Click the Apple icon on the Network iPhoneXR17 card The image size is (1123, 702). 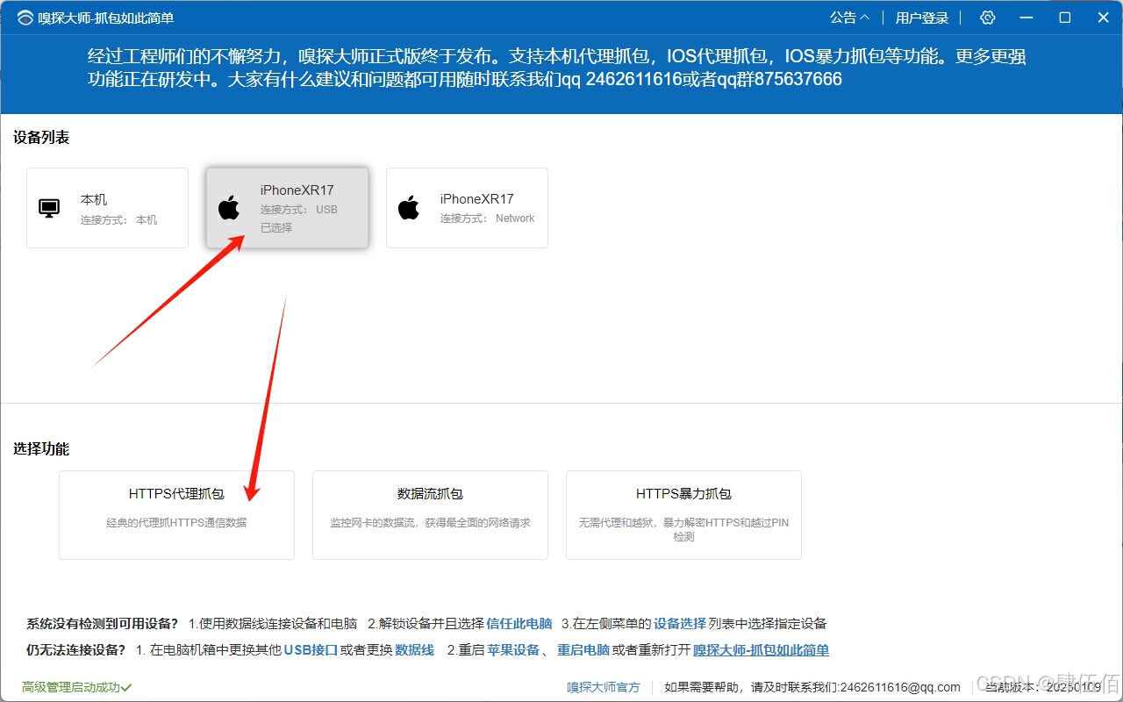coord(409,208)
